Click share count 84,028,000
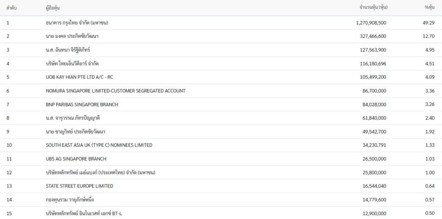Viewport: 442px width, 219px height. 374,105
